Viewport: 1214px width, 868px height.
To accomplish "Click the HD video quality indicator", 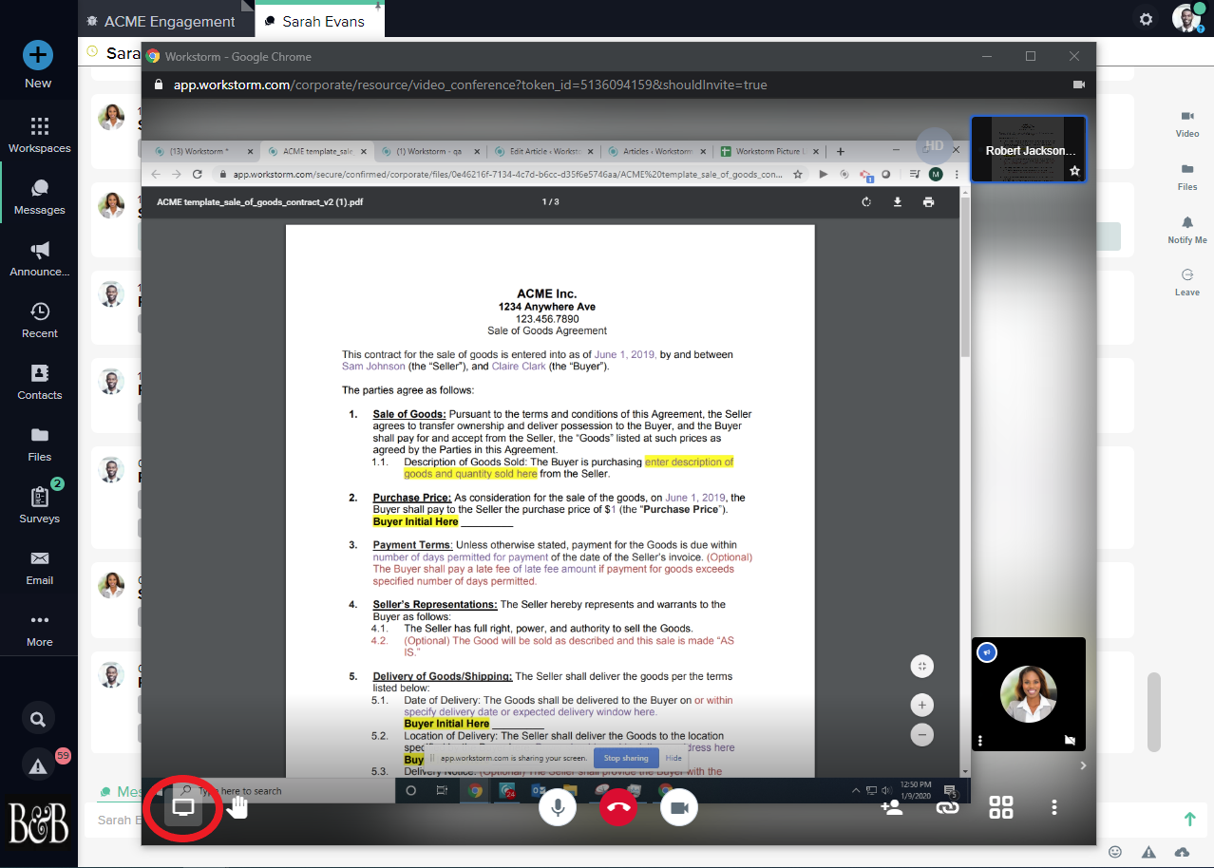I will coord(934,145).
